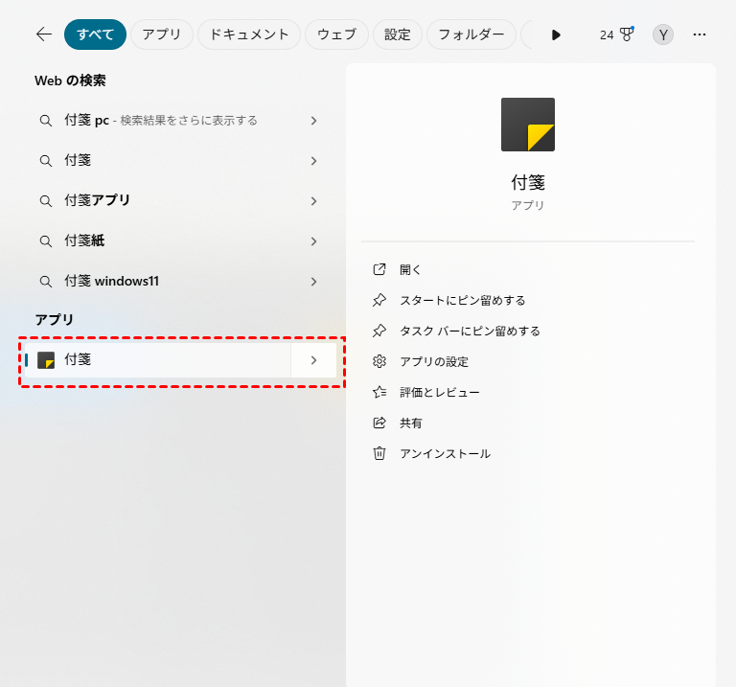The image size is (736, 687).
Task: Click the trash icon beside アンインストール
Action: coord(379,453)
